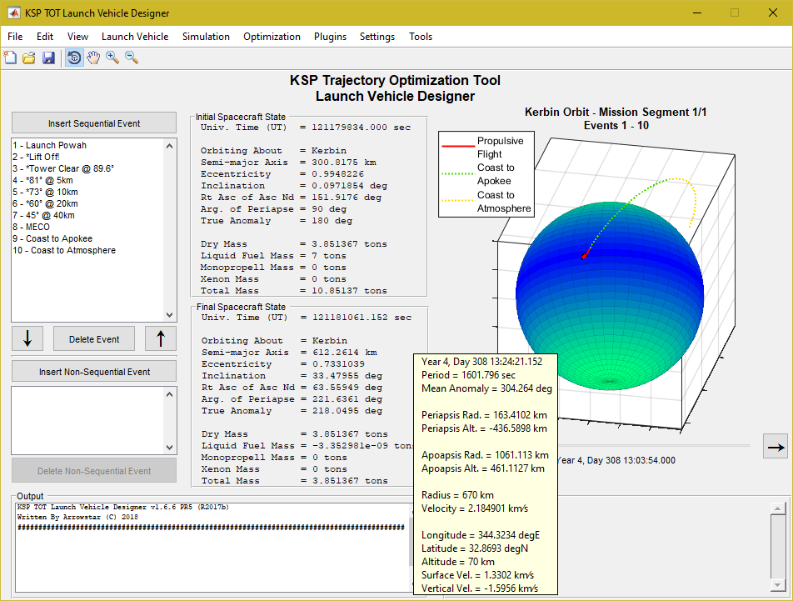Click the Delete Event button
Screen dimensions: 793x601
tap(94, 338)
